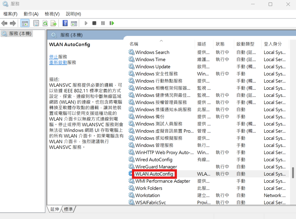Screen dimensions: 296x219
Task: Click the 重新啟動 link to restart service
Action: pos(58,62)
